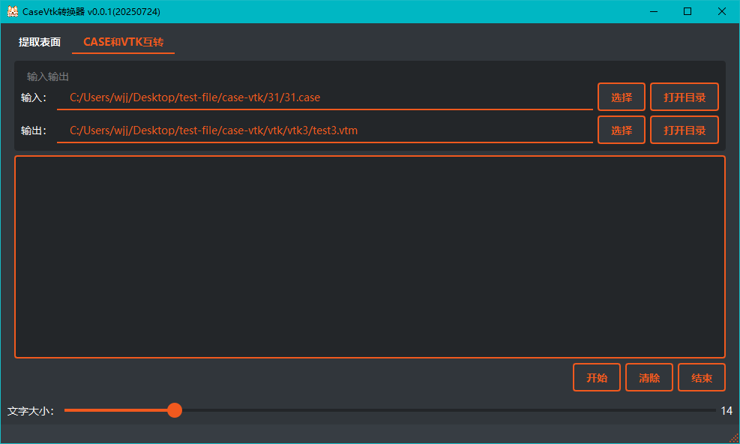Click inside the empty log output area

370,256
